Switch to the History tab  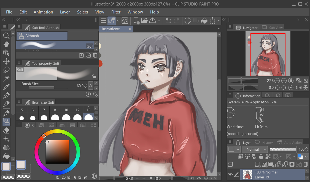coord(264,143)
